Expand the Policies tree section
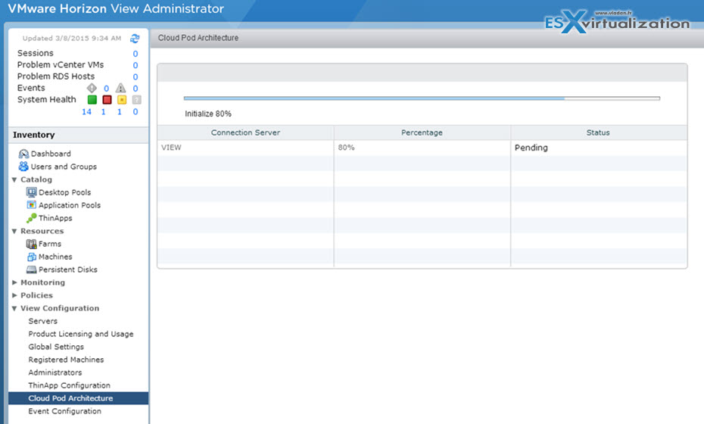704x424 pixels. tap(14, 295)
